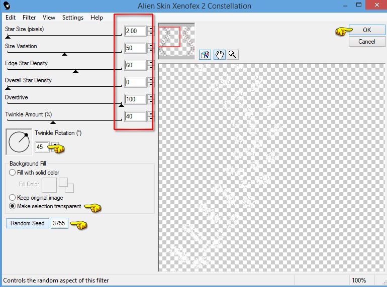Viewport: 387px width, 287px height.
Task: Decrease Overdrive with down arrow
Action: 151,102
